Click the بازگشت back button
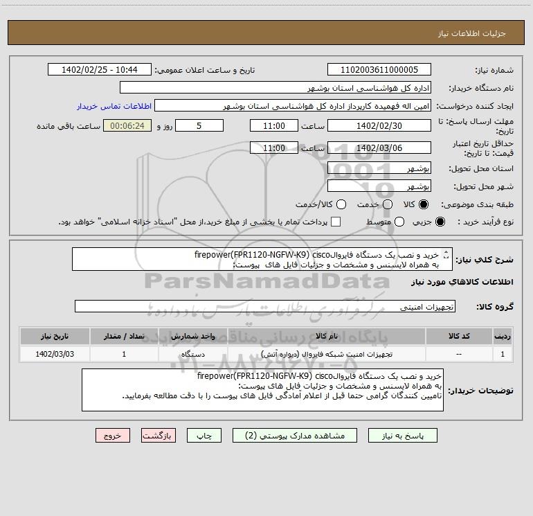533x516 pixels. coord(159,436)
